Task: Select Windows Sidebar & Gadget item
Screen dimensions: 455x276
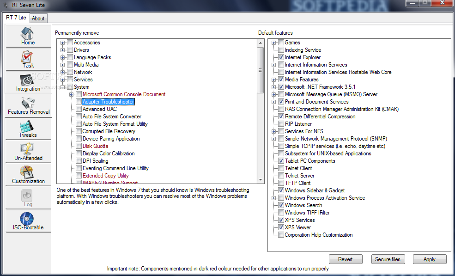Action: 315,190
